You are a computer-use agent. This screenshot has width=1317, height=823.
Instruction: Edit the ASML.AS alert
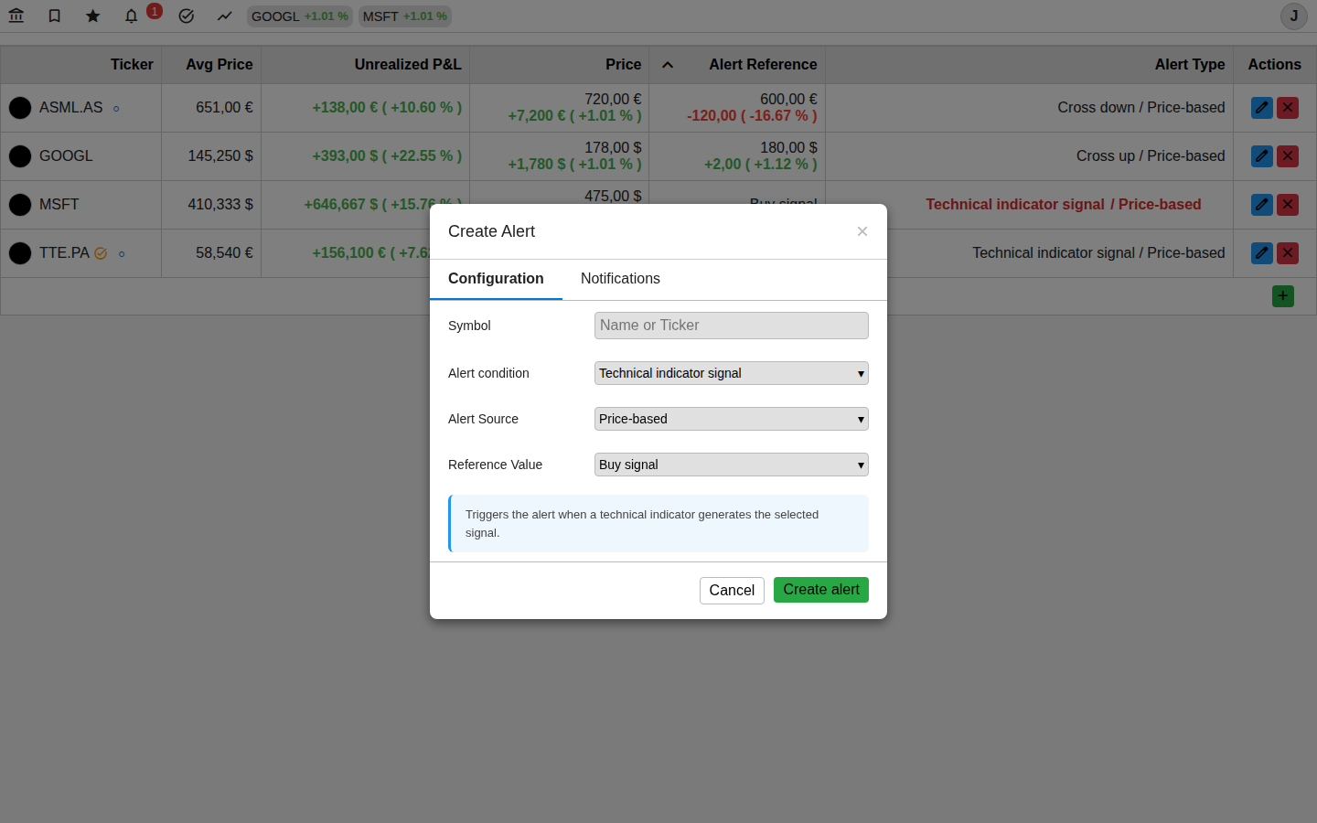(1262, 108)
